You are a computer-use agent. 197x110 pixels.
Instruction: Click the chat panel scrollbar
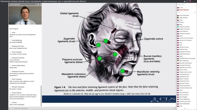click(x=41, y=96)
